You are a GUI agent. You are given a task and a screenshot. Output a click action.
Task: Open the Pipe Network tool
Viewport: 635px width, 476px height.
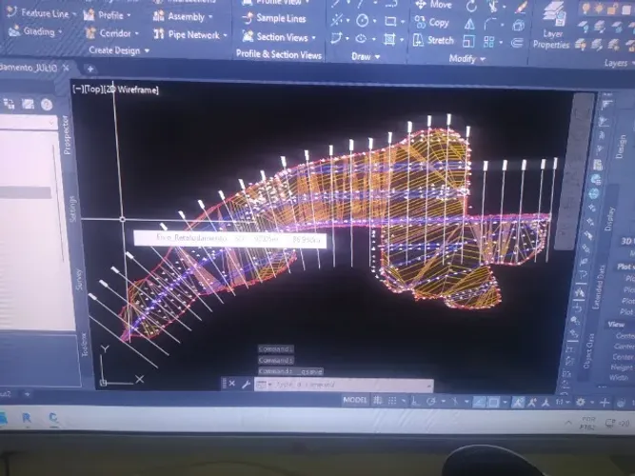pos(187,35)
